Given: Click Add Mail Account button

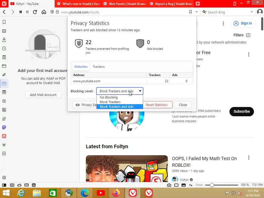Looking at the screenshot, I should [43, 95].
